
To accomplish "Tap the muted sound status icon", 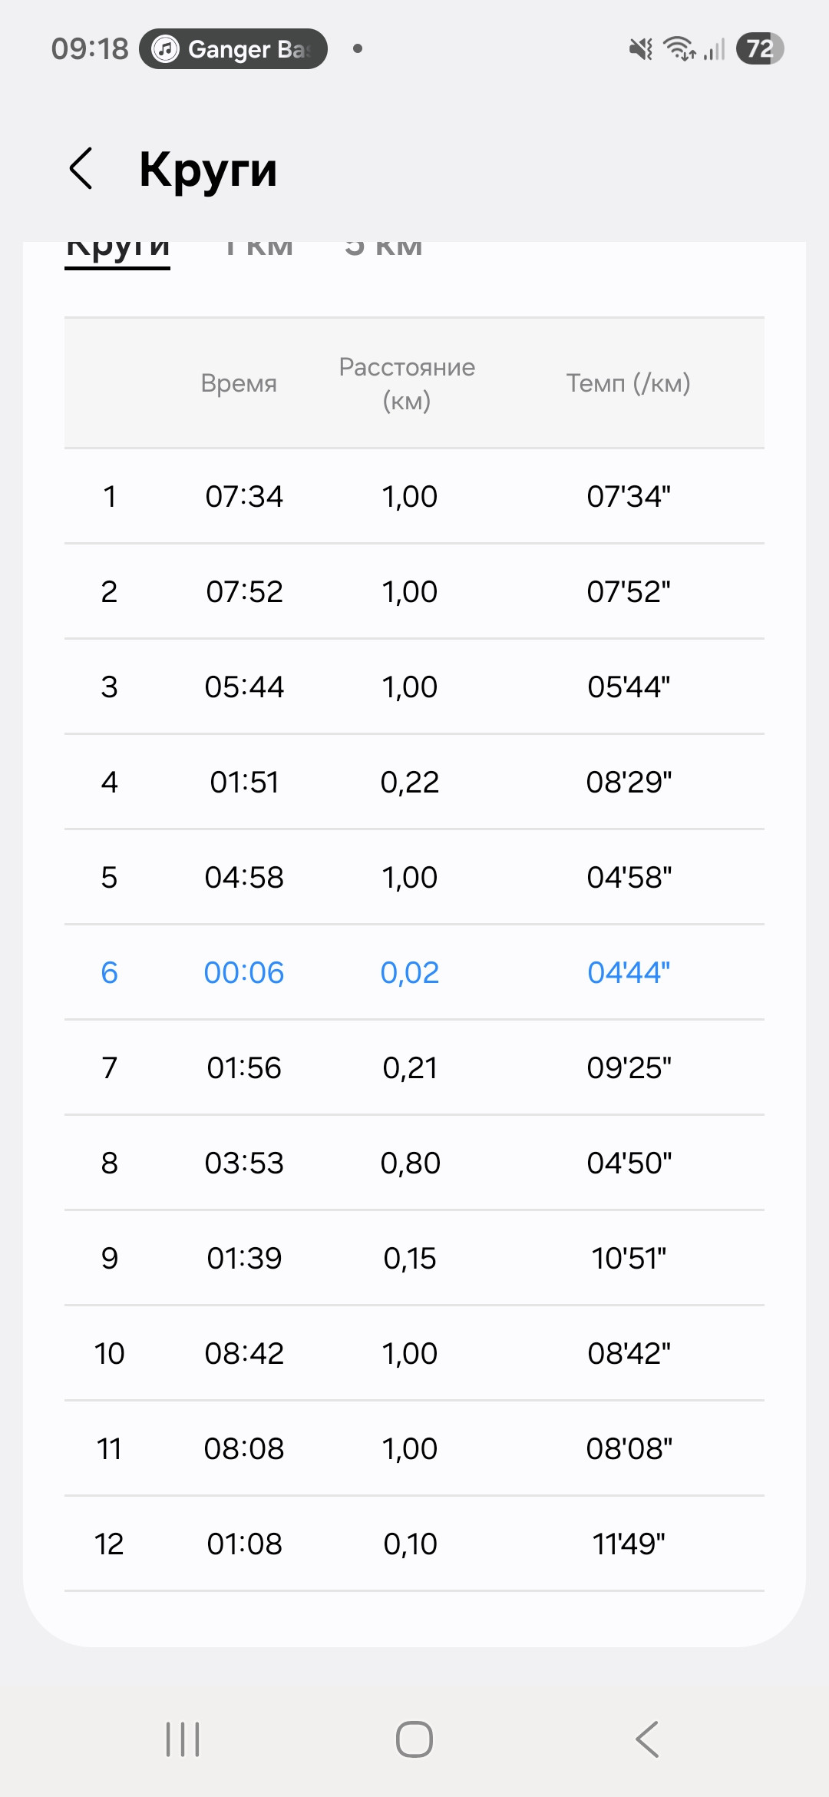I will pos(641,49).
